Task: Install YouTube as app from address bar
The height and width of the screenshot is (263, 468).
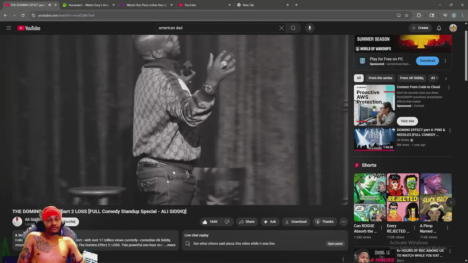Action: coord(399,15)
